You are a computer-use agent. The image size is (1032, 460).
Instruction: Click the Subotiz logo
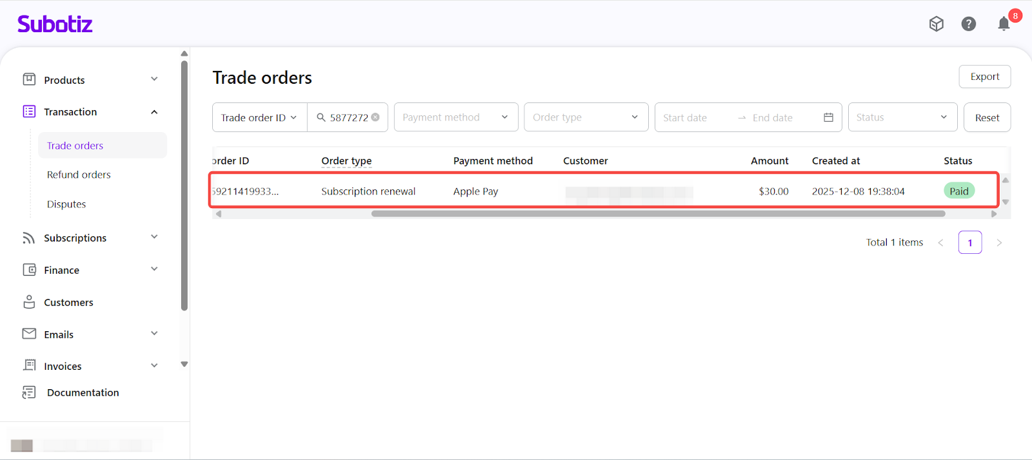[55, 24]
